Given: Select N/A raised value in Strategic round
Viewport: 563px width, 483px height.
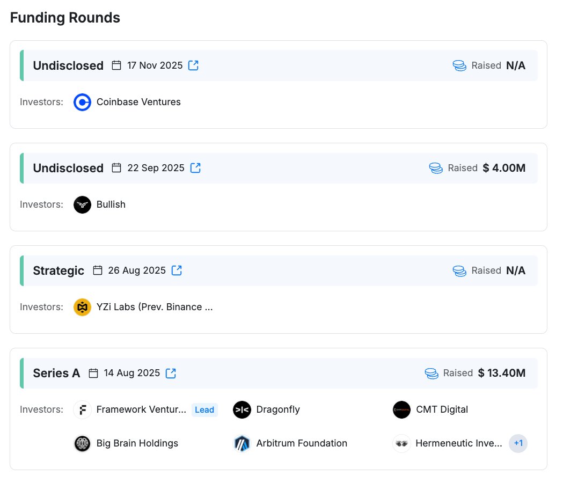Looking at the screenshot, I should tap(516, 270).
